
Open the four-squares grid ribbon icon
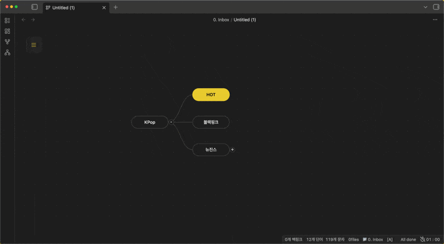[x=7, y=31]
